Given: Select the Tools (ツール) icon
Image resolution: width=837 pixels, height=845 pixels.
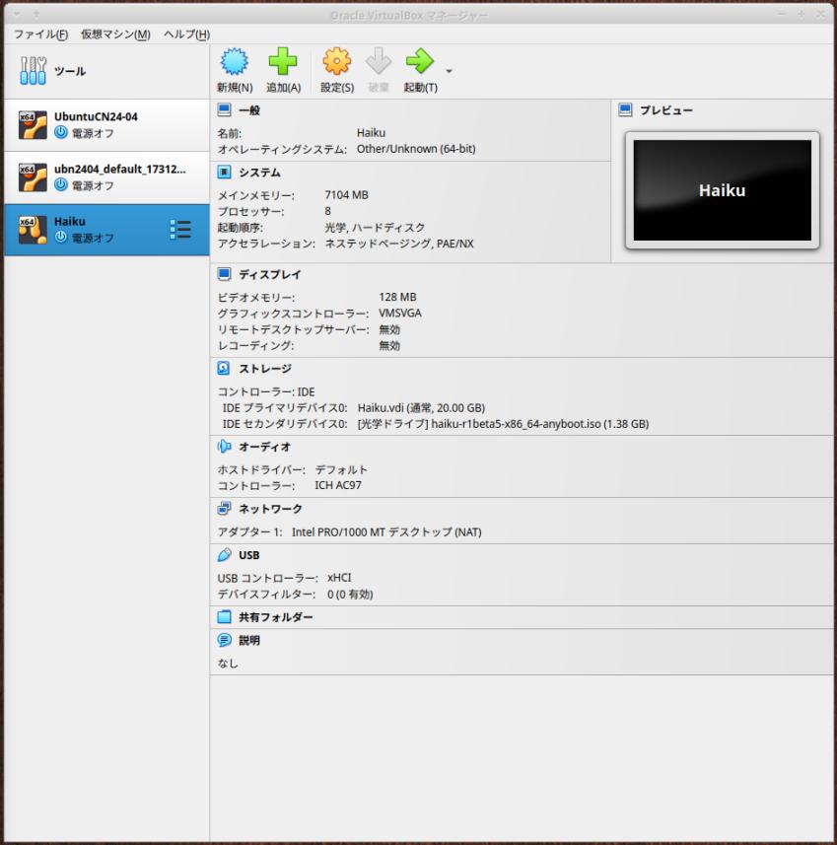Looking at the screenshot, I should coord(33,71).
